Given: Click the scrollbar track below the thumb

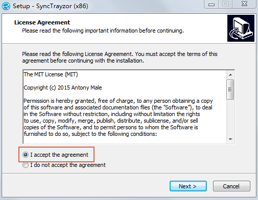Looking at the screenshot, I should (230, 118).
